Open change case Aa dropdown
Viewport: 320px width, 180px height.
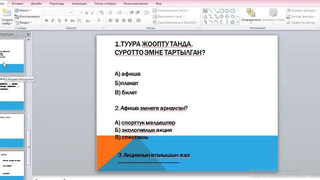[x=88, y=20]
